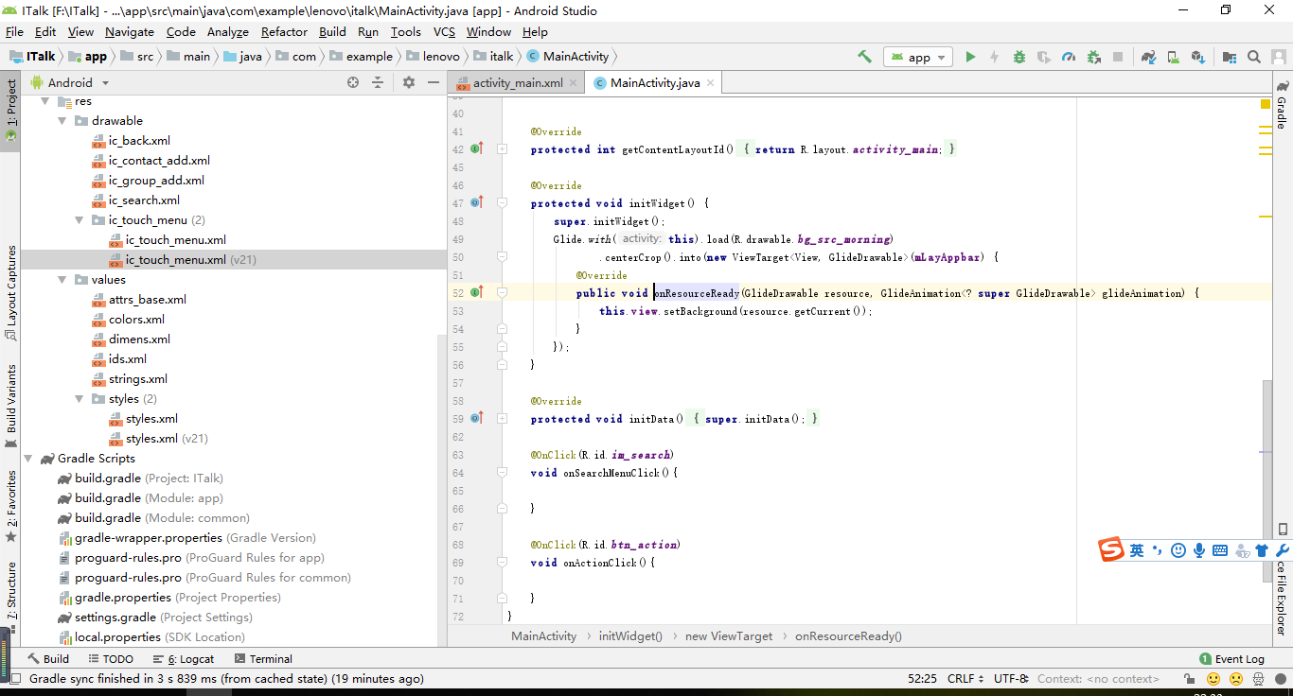Debug the app with the green bug icon
The width and height of the screenshot is (1293, 696).
point(1019,57)
